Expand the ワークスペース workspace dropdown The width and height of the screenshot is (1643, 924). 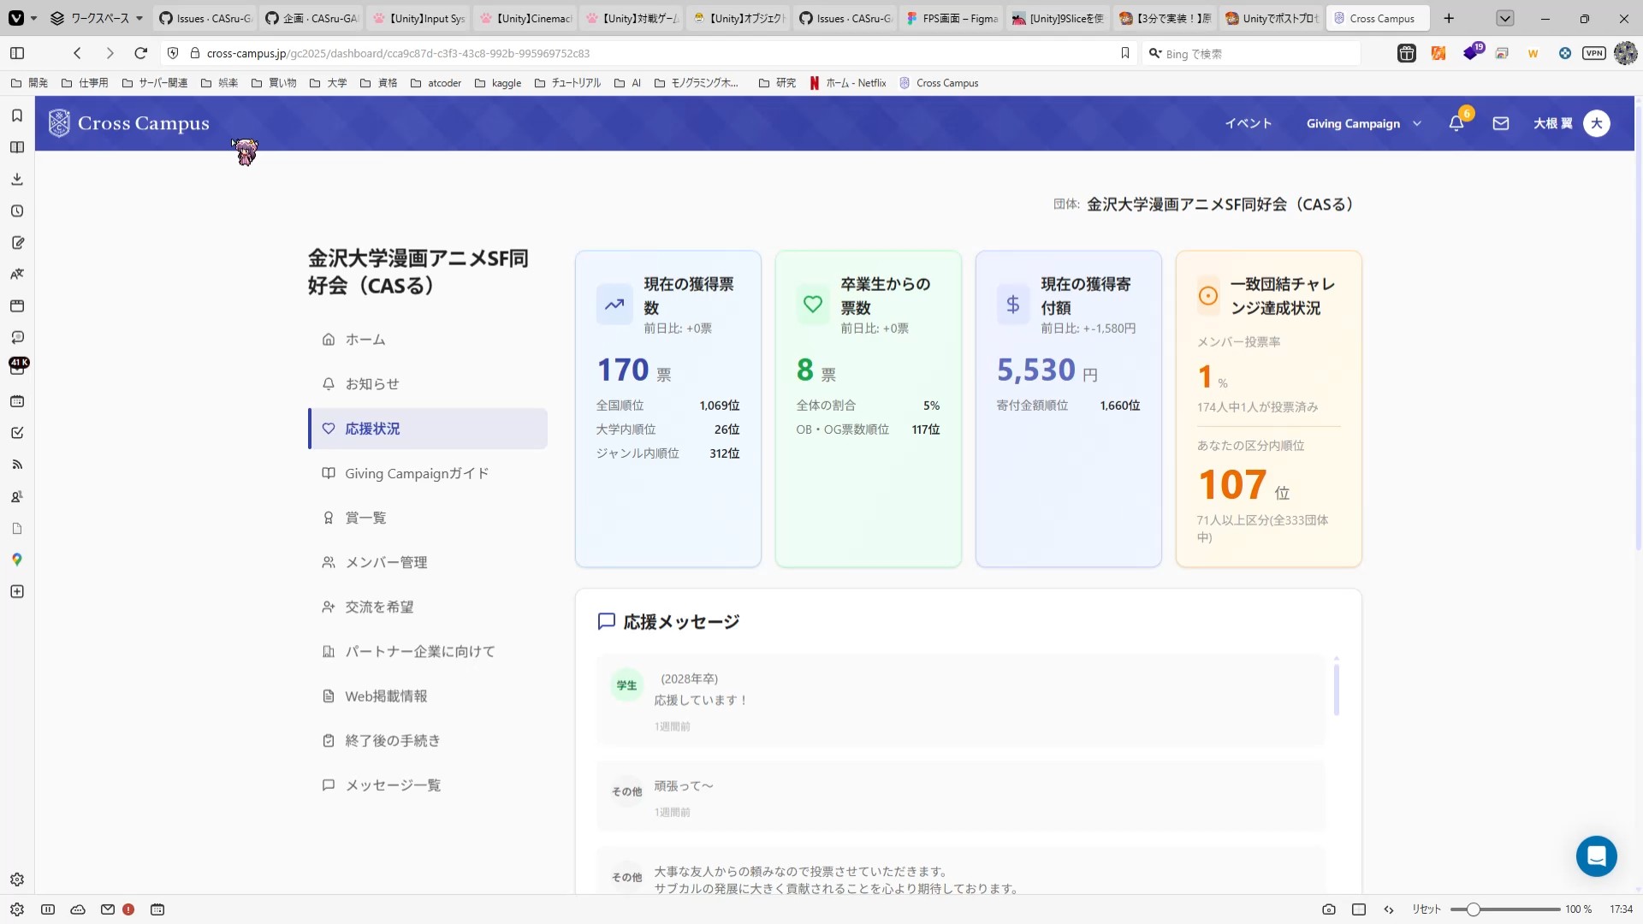[98, 18]
